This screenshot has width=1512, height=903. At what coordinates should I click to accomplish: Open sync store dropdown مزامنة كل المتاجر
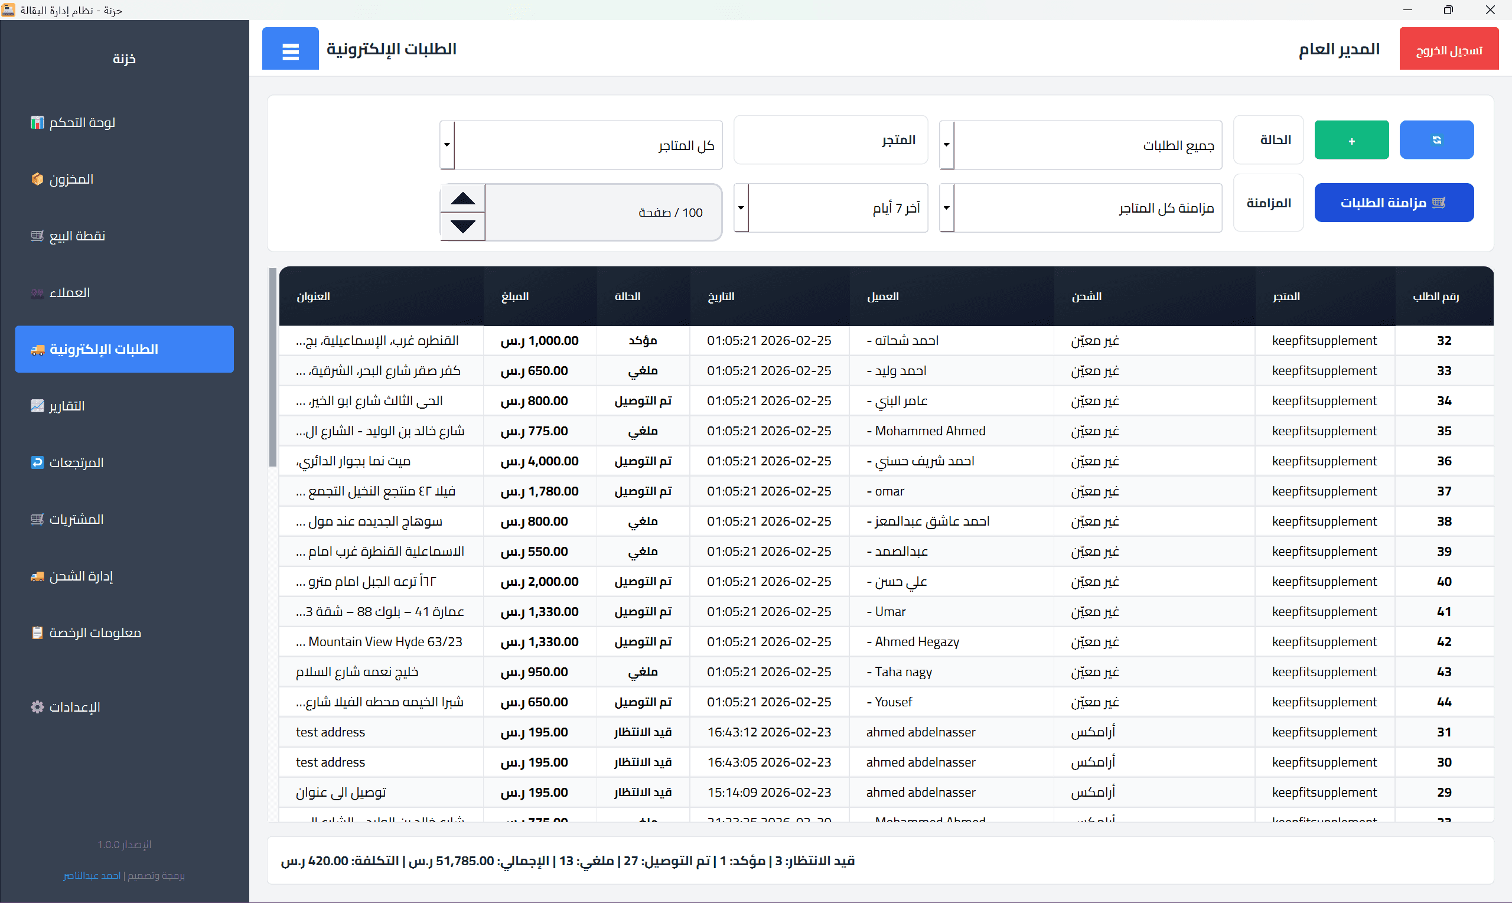tap(1081, 207)
